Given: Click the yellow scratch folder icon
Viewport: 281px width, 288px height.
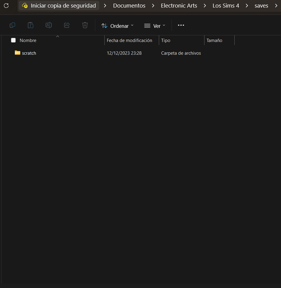Looking at the screenshot, I should coord(17,53).
